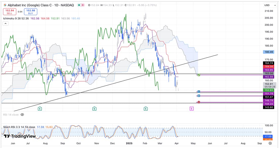Open the purple upcoming earnings marker
279x148 pixels.
(x=191, y=109)
